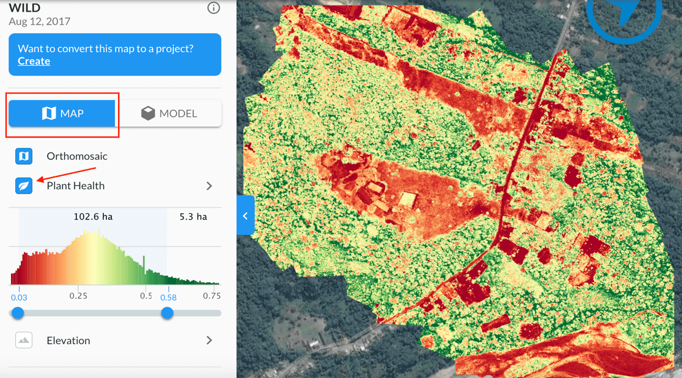The height and width of the screenshot is (378, 682).
Task: Click the plant health histogram chart
Action: [x=115, y=256]
